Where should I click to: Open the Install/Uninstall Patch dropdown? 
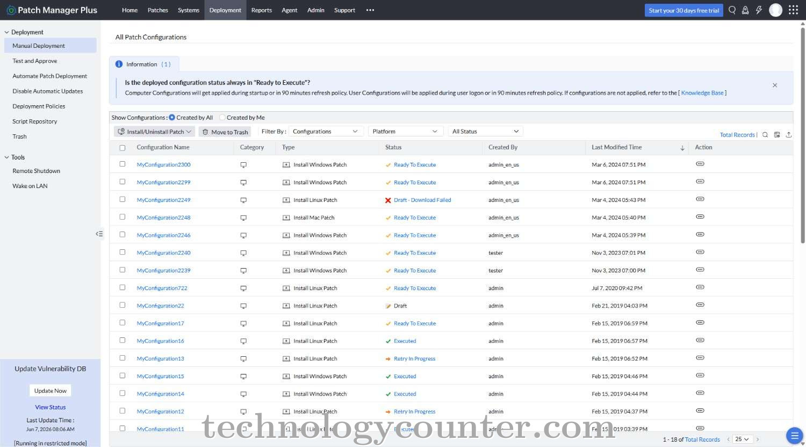(x=154, y=132)
